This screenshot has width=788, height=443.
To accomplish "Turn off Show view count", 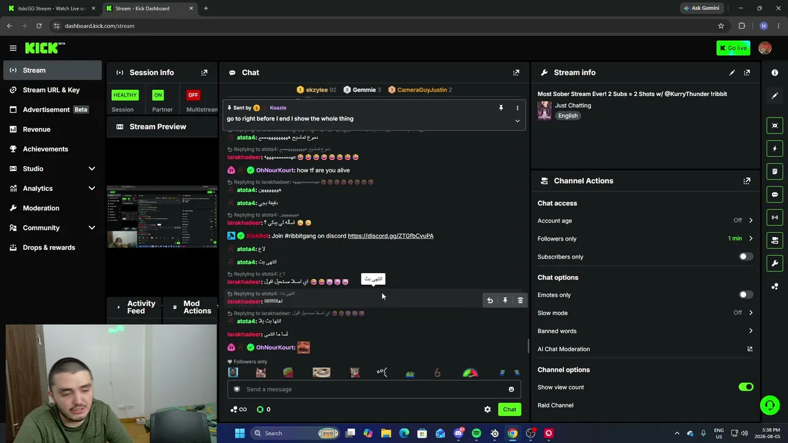I will [746, 387].
